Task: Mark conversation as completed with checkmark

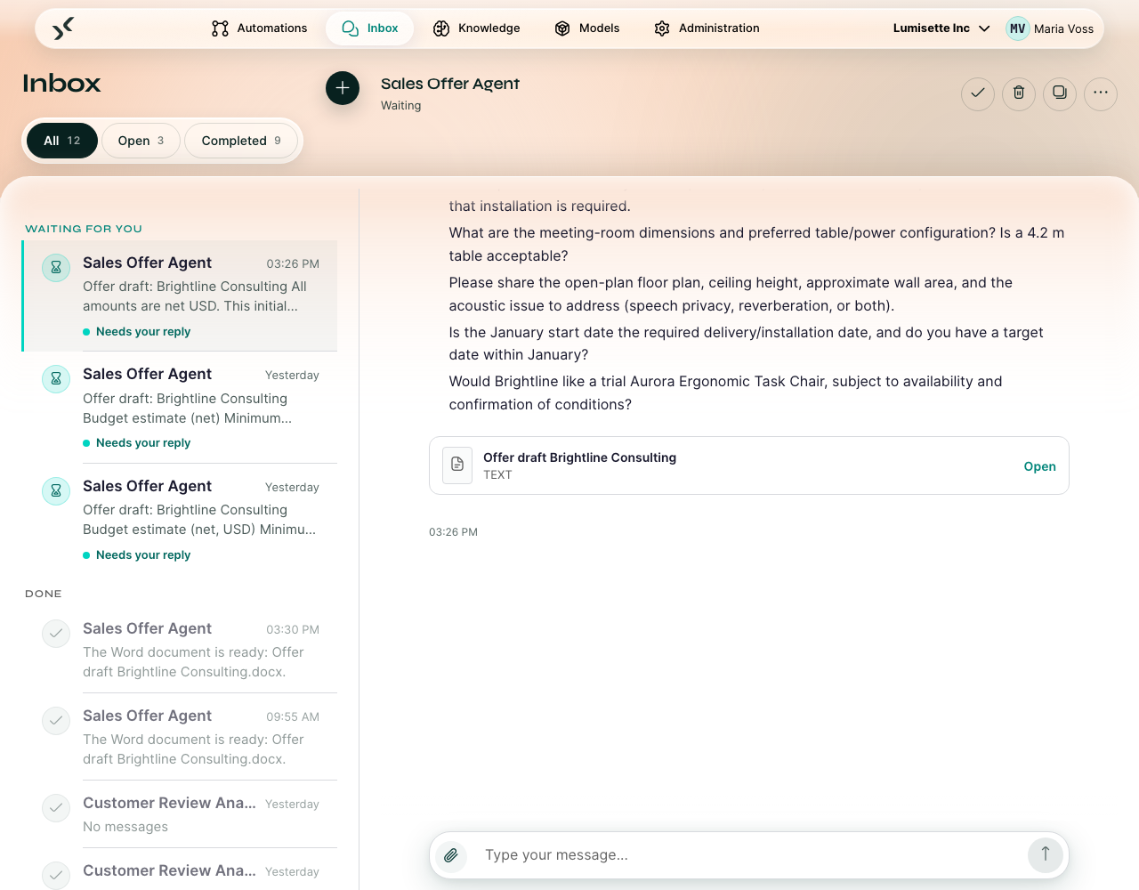Action: (x=978, y=93)
